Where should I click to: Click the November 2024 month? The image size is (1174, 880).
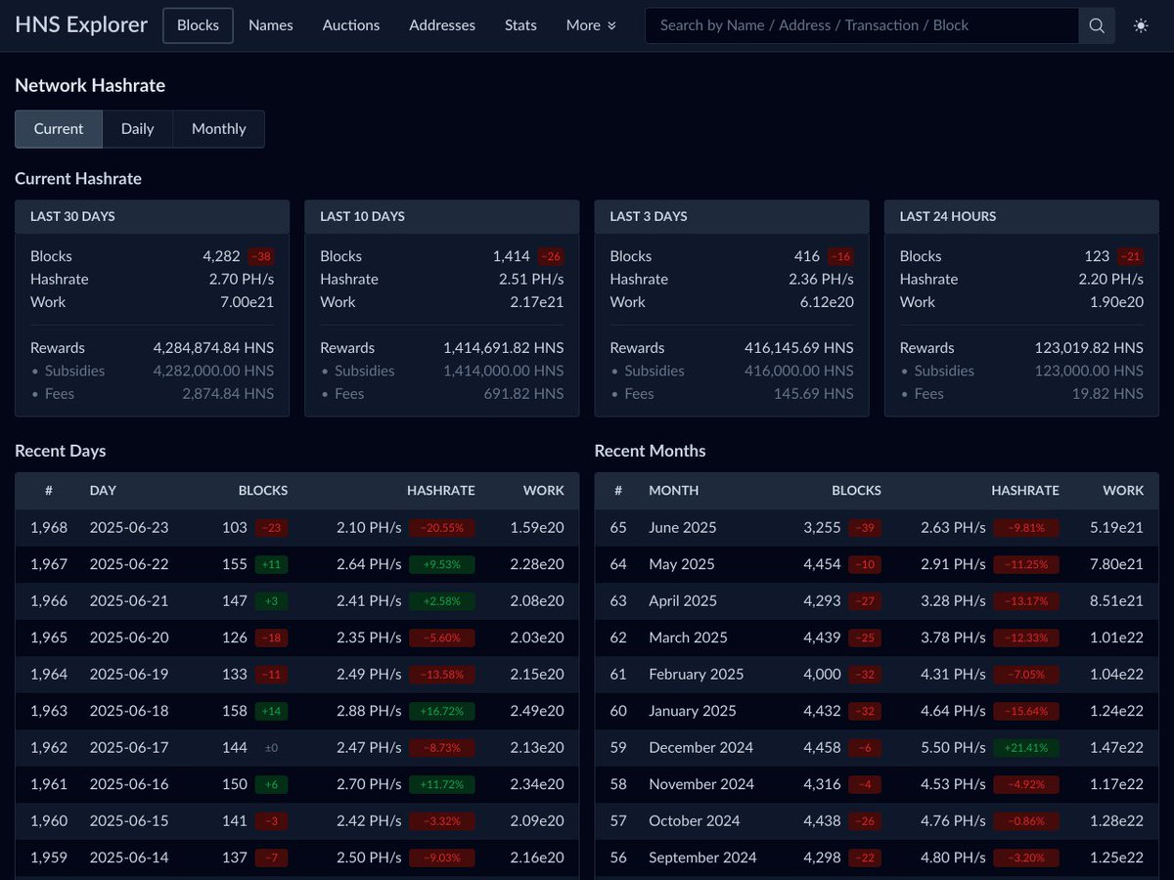click(701, 784)
